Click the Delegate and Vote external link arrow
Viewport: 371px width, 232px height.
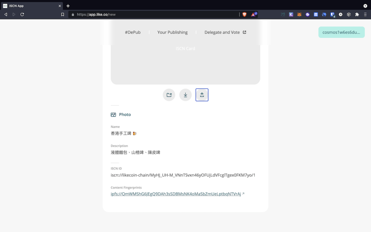pos(245,32)
